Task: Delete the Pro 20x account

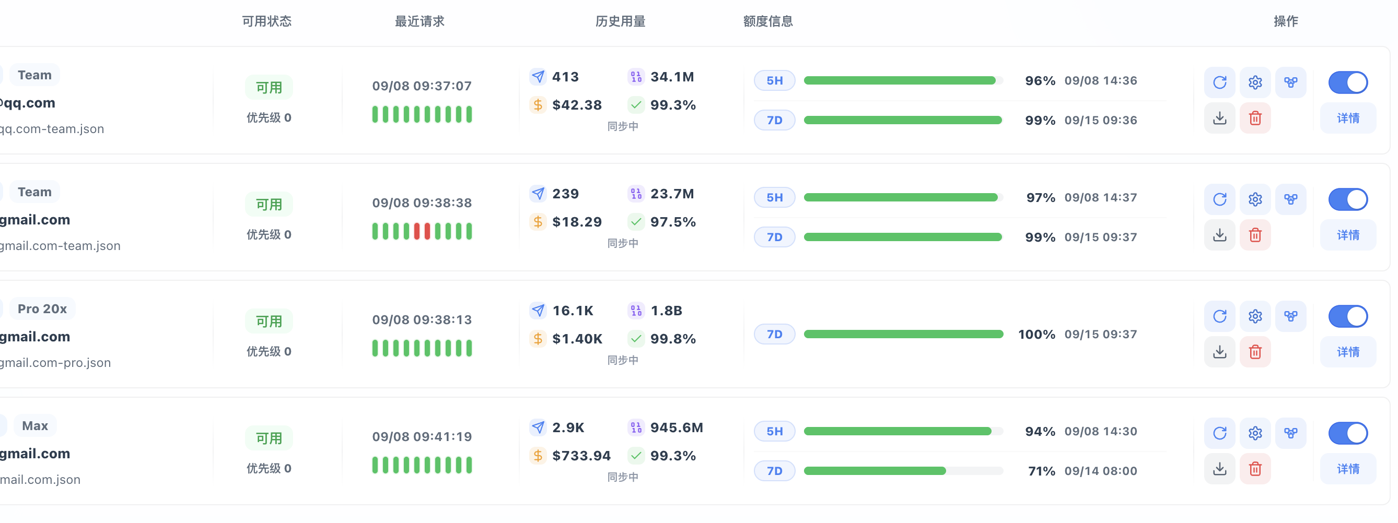Action: coord(1255,352)
